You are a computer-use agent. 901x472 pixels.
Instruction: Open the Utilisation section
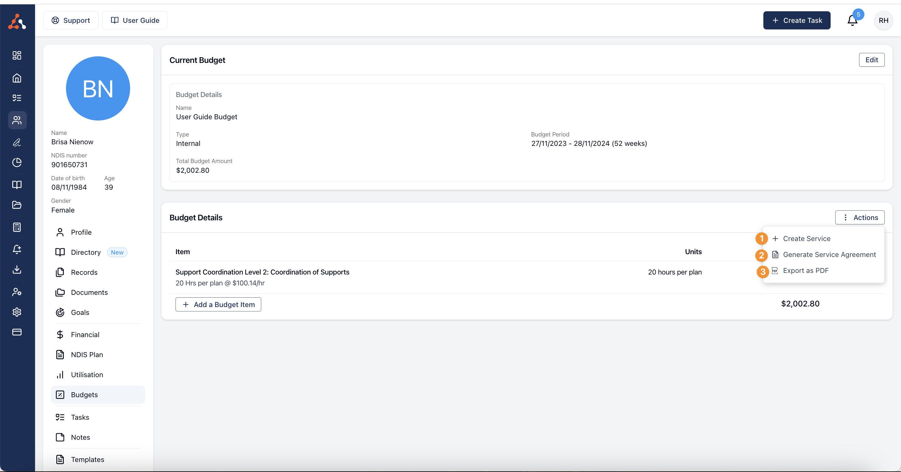(98, 375)
